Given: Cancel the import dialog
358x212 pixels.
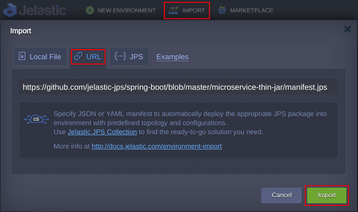Looking at the screenshot, I should 282,195.
